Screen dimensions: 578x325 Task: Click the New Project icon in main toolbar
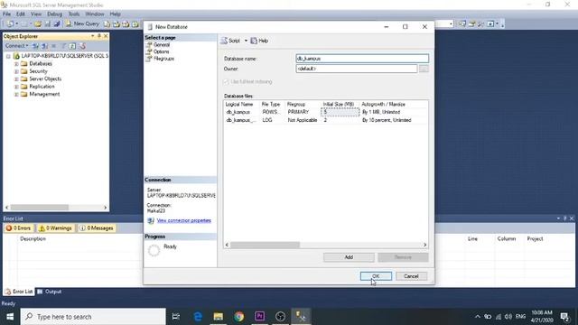10,24
